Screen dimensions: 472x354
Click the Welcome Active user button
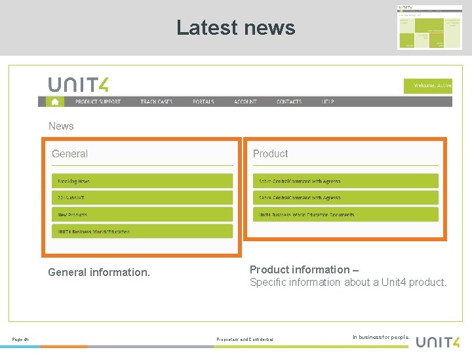(x=427, y=86)
